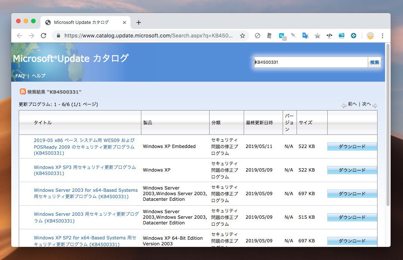
Task: Open a new tab with plus button
Action: pos(139,22)
